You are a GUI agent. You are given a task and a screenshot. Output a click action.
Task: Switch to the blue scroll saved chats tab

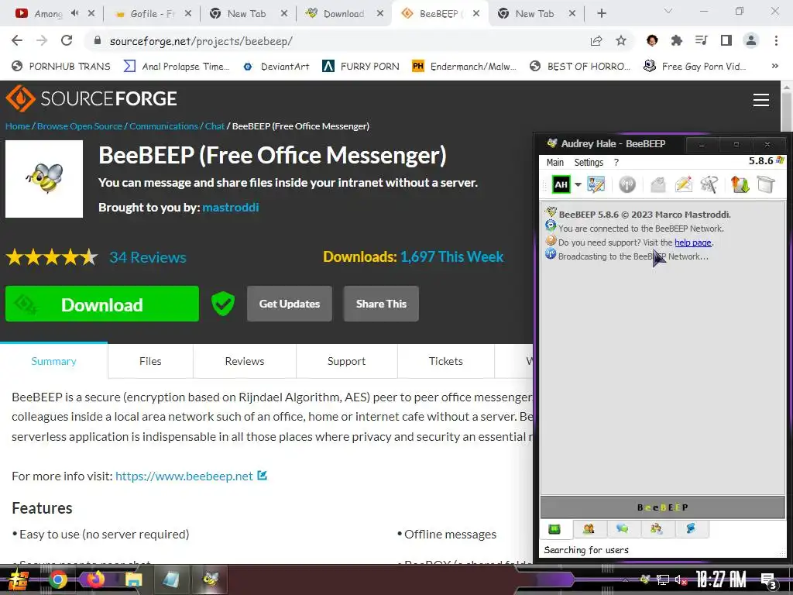click(x=691, y=529)
